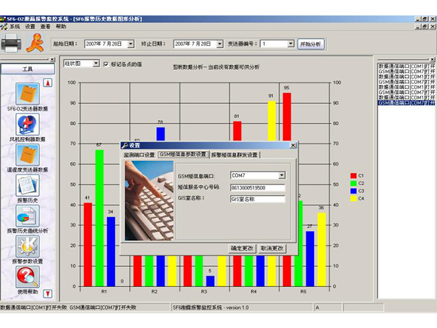Expand the GSM短信息端口 COM7 dropdown

tap(281, 176)
